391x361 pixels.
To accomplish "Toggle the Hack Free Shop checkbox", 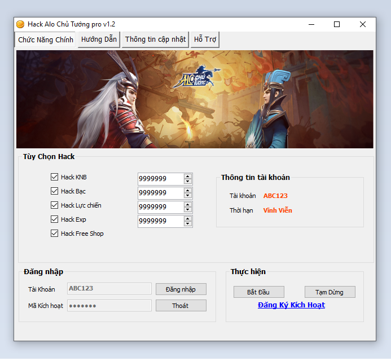I will (x=55, y=234).
